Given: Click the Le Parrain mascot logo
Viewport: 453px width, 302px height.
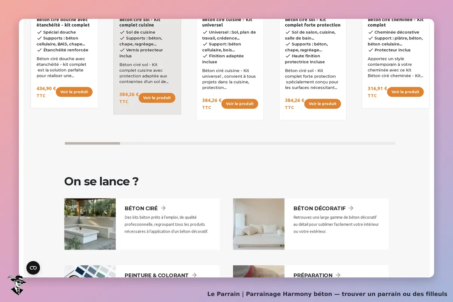Looking at the screenshot, I should (x=17, y=285).
